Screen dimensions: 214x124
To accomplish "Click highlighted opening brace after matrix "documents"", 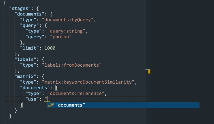I will pos(57,88).
